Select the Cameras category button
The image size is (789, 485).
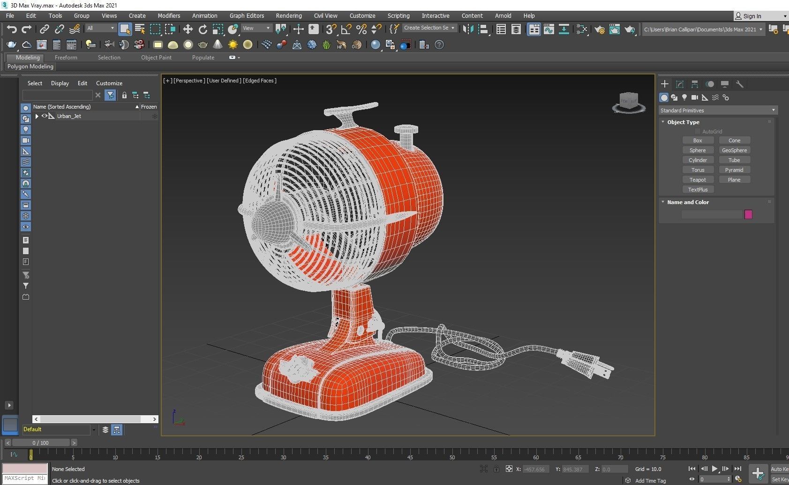tap(695, 97)
